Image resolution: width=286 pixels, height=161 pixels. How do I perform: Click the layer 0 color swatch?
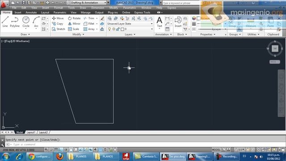[x=122, y=29]
